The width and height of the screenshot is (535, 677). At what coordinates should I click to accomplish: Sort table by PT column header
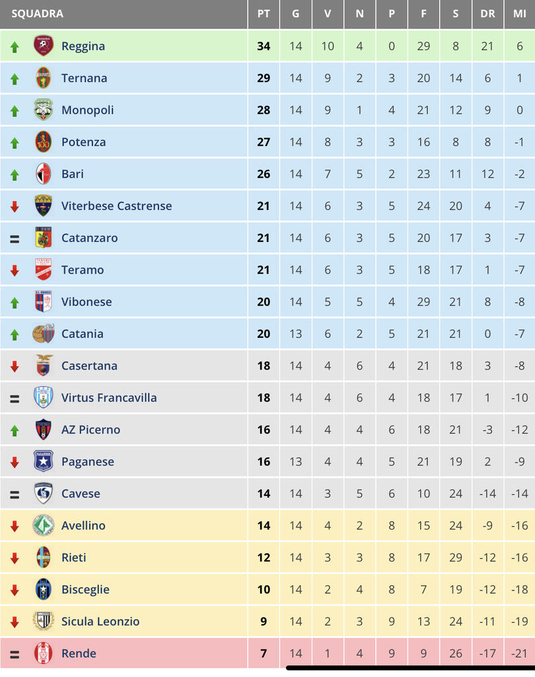coord(264,14)
